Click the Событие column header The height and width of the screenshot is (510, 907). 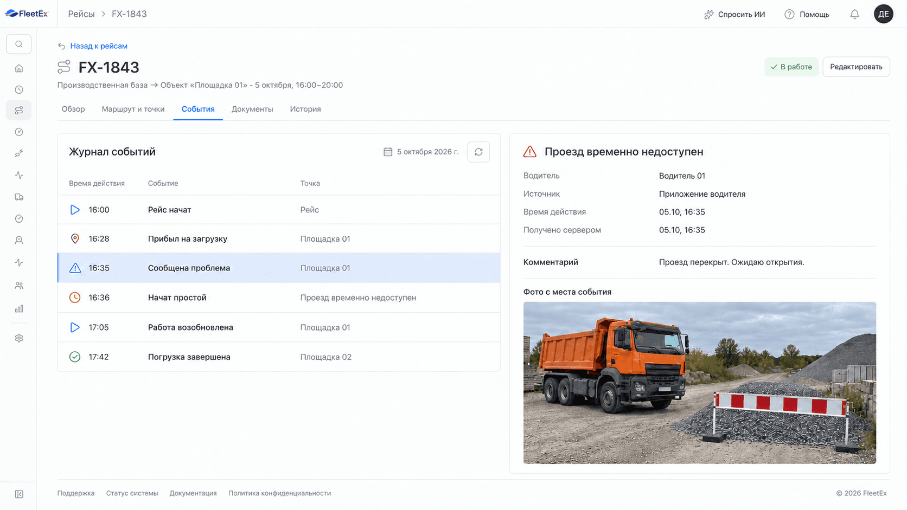163,183
